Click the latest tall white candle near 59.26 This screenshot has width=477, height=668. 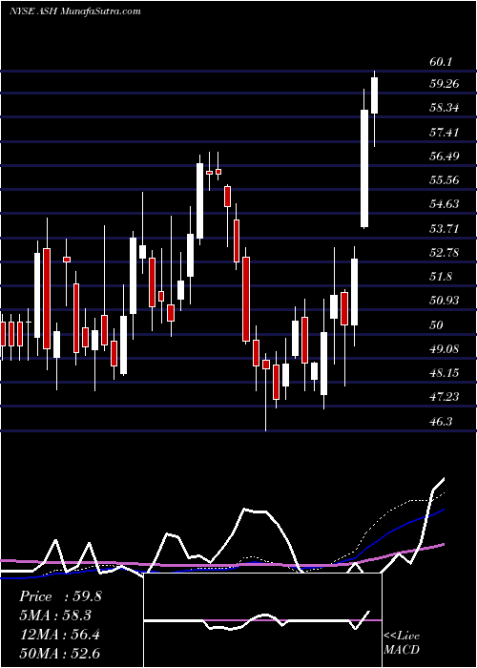pyautogui.click(x=375, y=95)
